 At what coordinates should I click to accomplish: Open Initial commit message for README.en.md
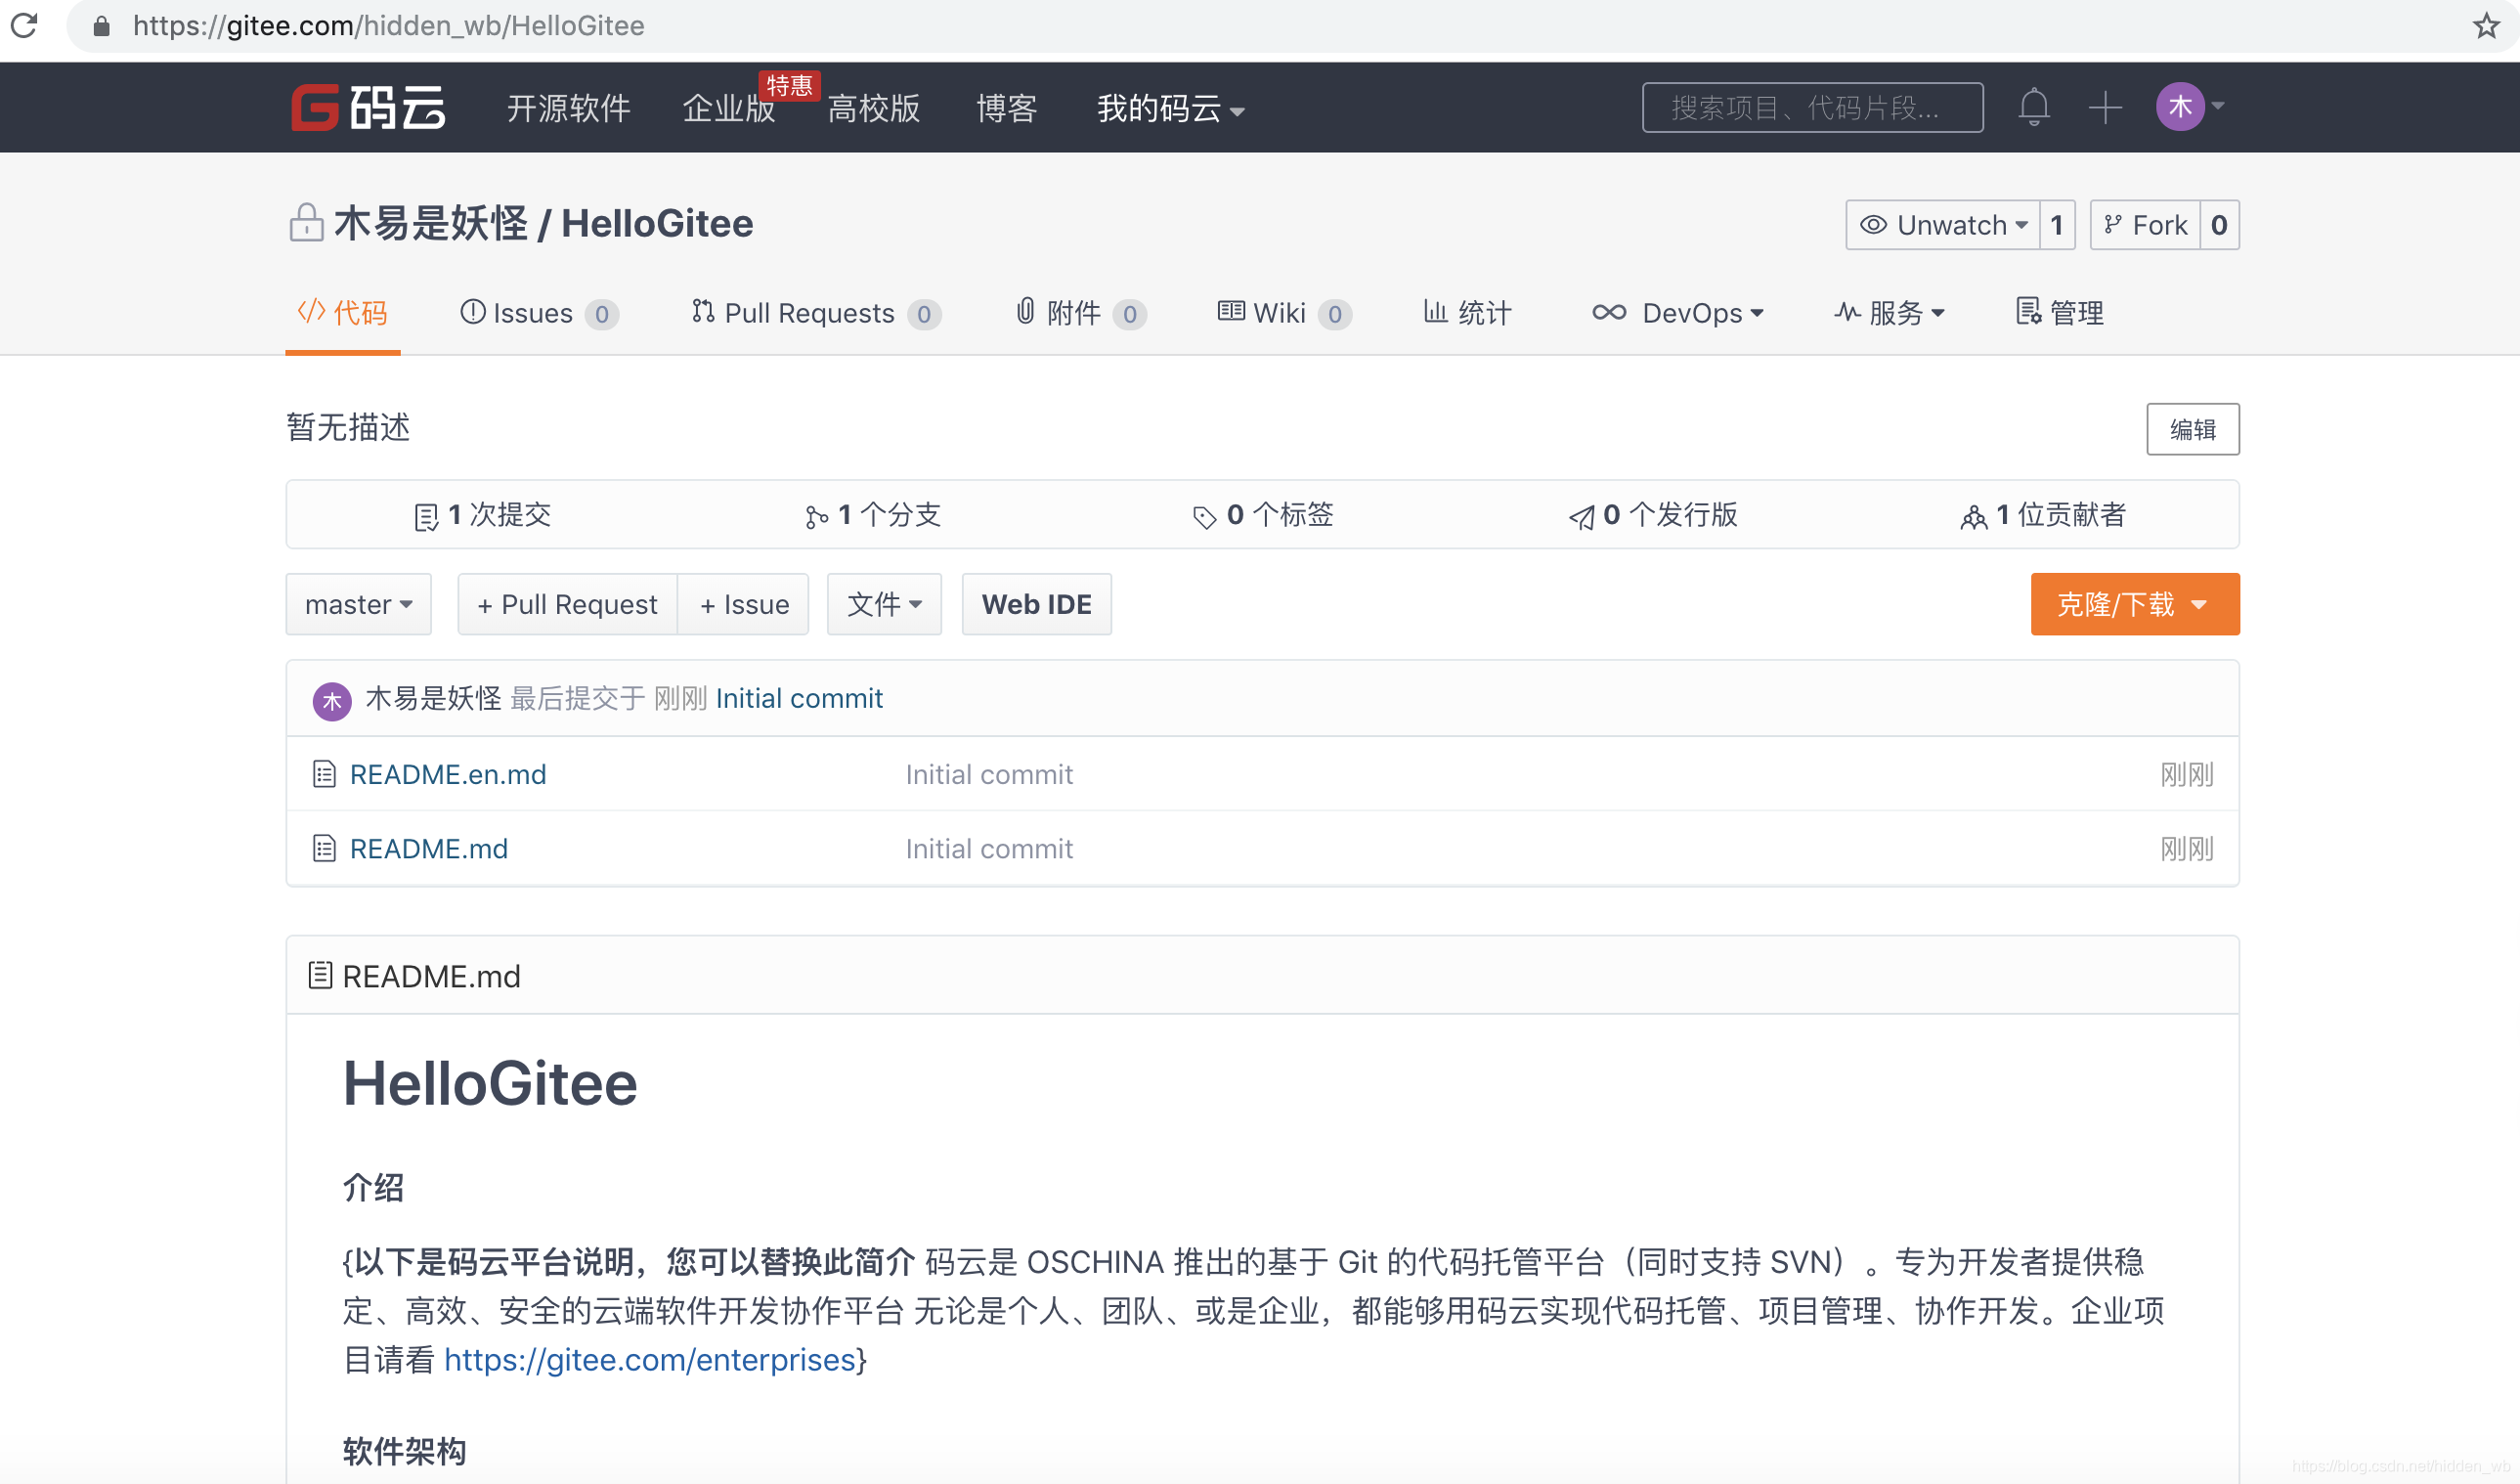point(989,774)
